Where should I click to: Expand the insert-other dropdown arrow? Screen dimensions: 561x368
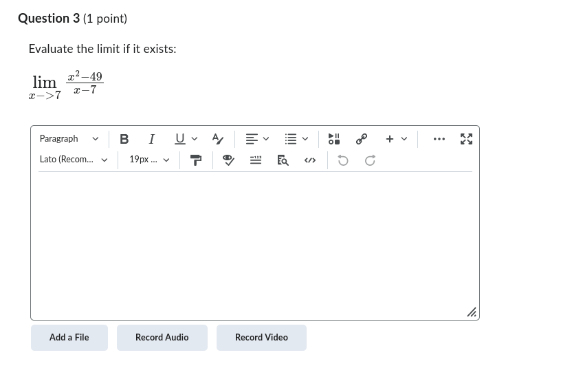404,139
